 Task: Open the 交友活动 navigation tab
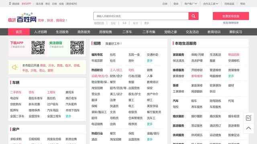(x=192, y=32)
